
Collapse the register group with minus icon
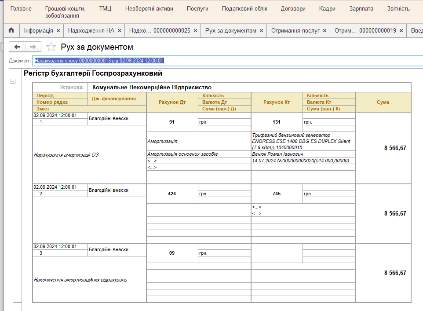(13, 81)
